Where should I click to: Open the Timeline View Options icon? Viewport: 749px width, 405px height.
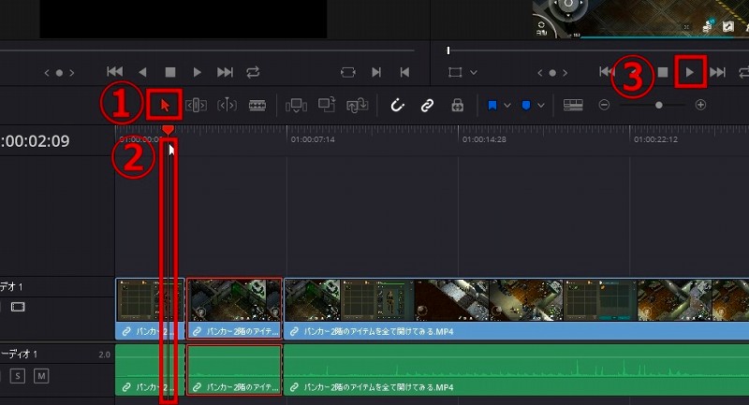tap(573, 106)
